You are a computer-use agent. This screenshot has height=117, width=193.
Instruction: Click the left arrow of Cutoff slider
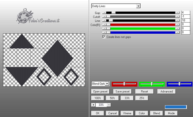pyautogui.click(x=104, y=17)
